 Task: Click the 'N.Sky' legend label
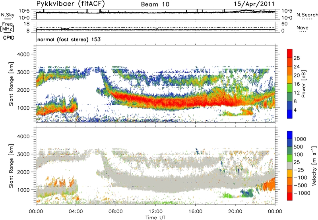click(8, 15)
